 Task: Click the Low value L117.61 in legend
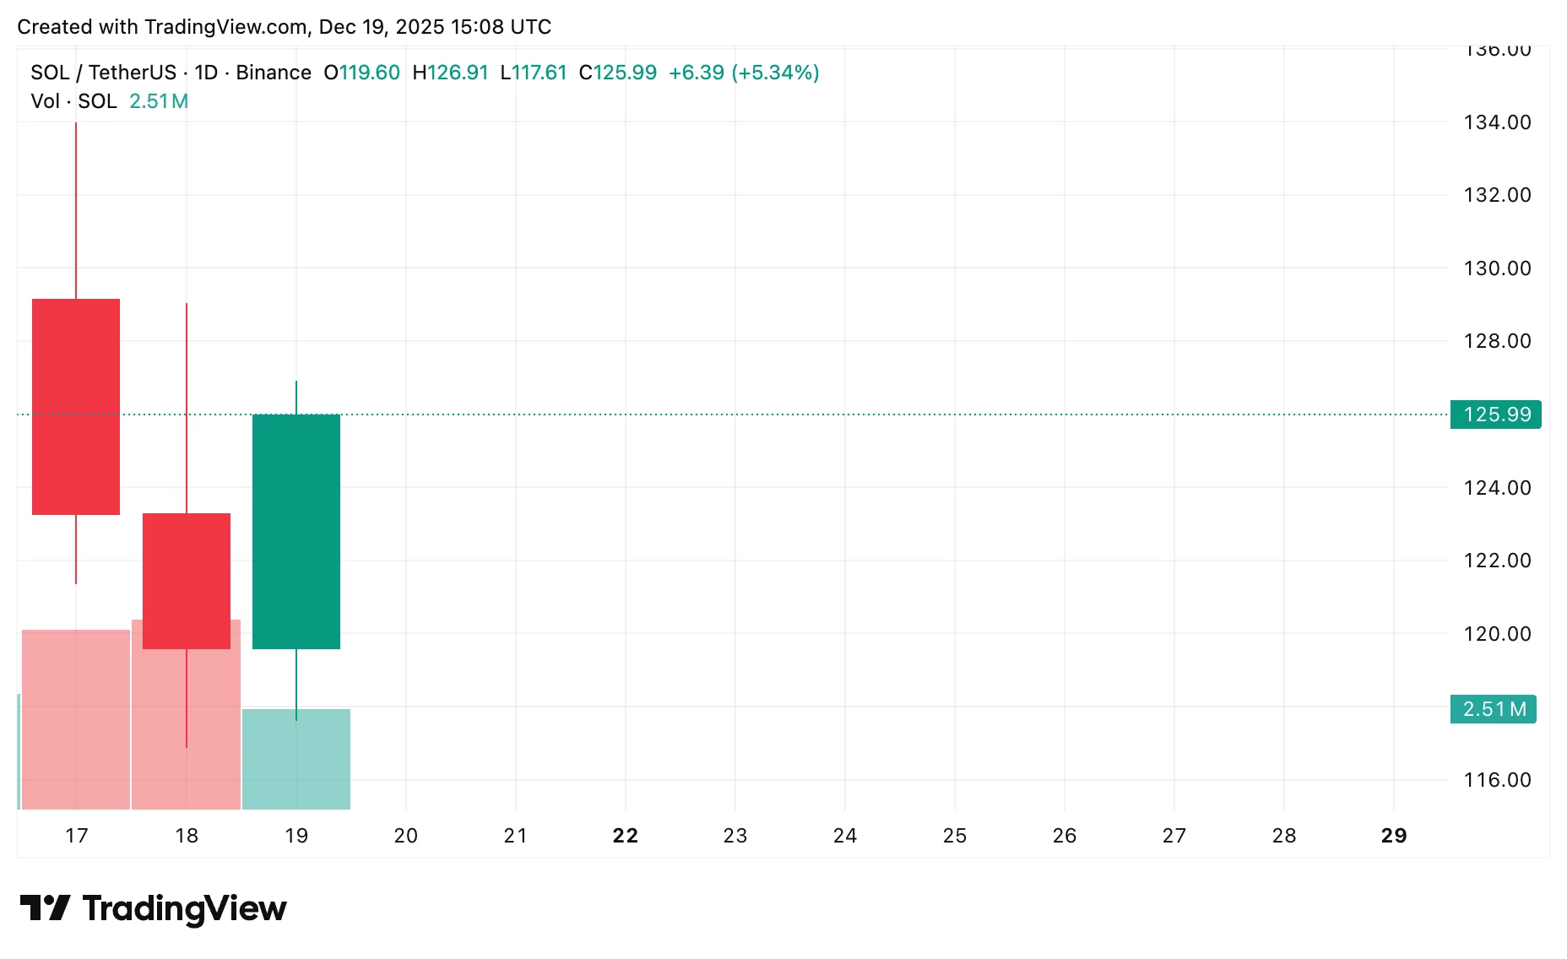(x=533, y=73)
